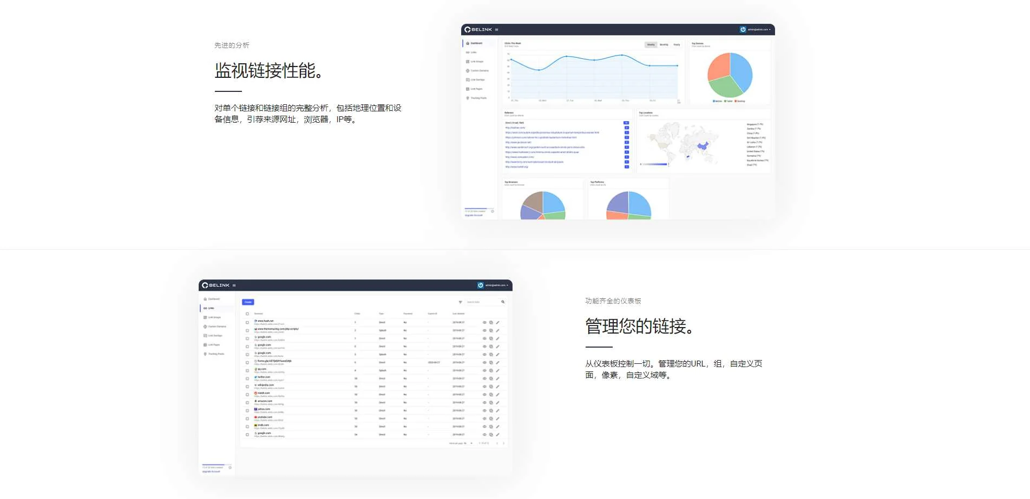The height and width of the screenshot is (499, 1030).
Task: Click the blue power icon in the analytics dashboard header
Action: tap(743, 29)
